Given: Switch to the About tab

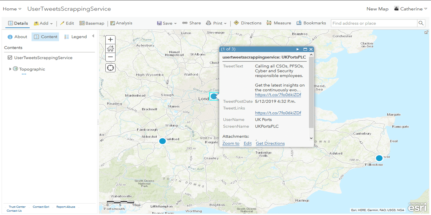Looking at the screenshot, I should tap(17, 37).
